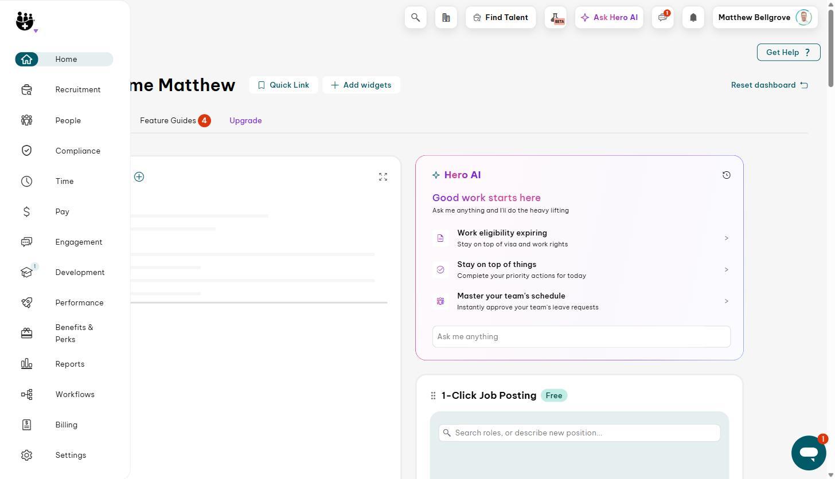835x479 pixels.
Task: Open the announcements icon with red badge
Action: pyautogui.click(x=663, y=18)
